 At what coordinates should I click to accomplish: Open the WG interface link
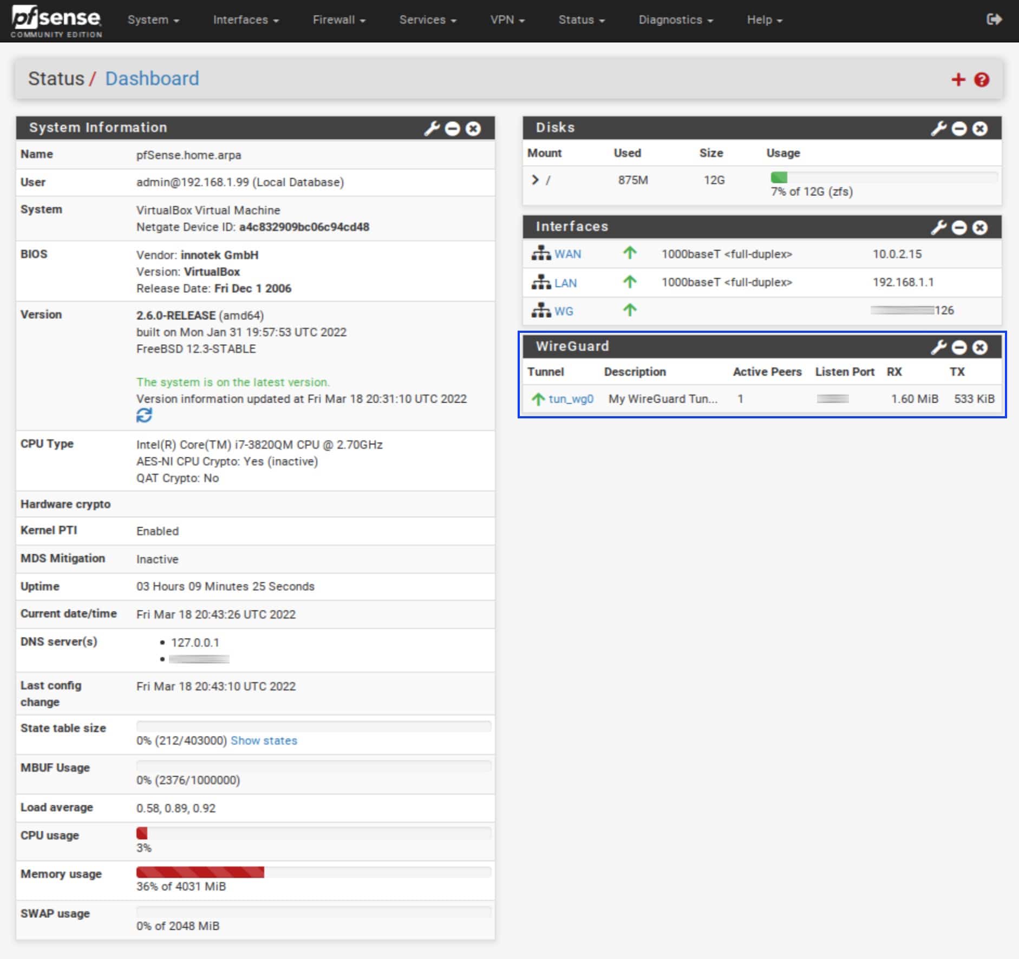(564, 311)
